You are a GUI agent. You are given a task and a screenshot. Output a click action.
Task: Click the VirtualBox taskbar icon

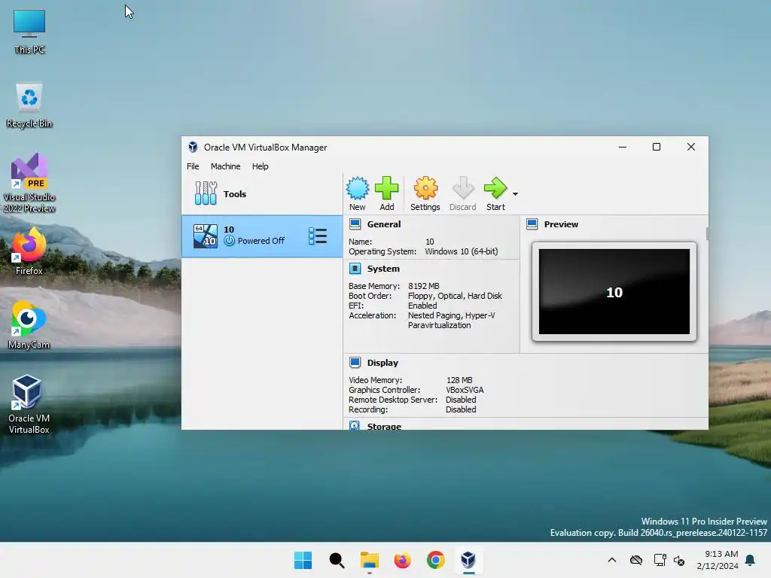coord(468,560)
